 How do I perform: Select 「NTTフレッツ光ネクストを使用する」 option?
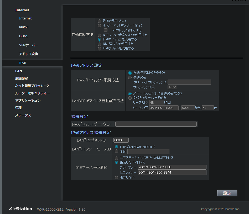pos(100,35)
